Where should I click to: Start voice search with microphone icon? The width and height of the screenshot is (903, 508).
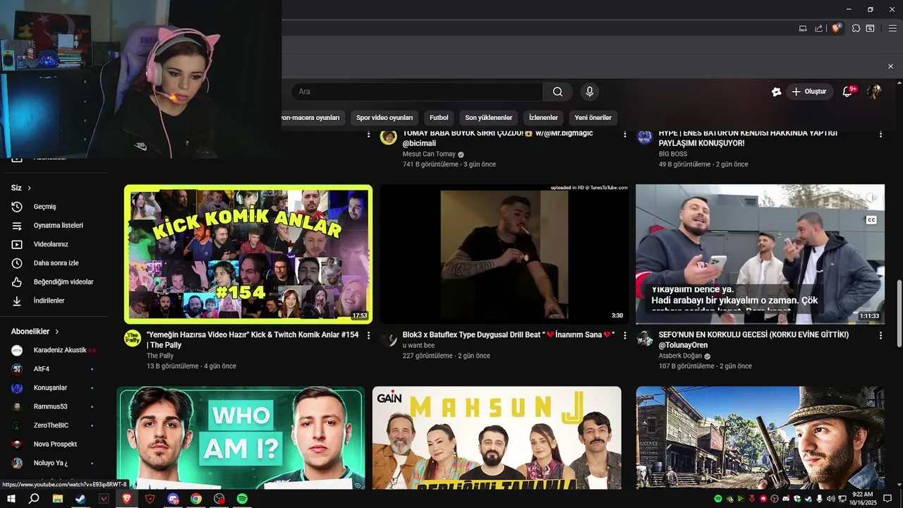(590, 92)
